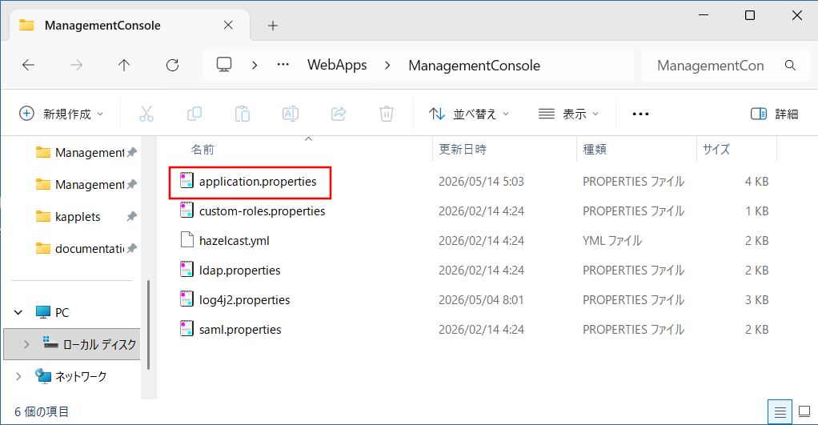Select the ldap.properties file
This screenshot has width=818, height=425.
pos(239,270)
